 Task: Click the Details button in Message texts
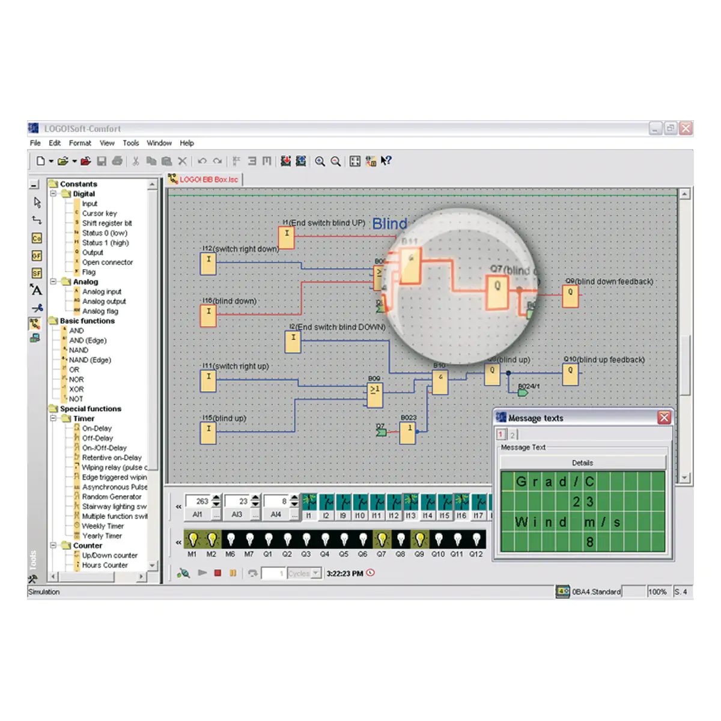click(x=583, y=463)
